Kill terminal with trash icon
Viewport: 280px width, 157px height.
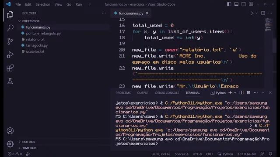click(248, 92)
